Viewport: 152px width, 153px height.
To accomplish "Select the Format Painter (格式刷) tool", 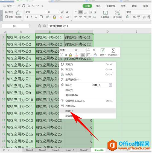I will [x=18, y=15].
